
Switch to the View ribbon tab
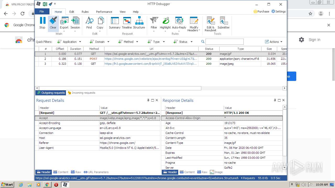click(122, 12)
